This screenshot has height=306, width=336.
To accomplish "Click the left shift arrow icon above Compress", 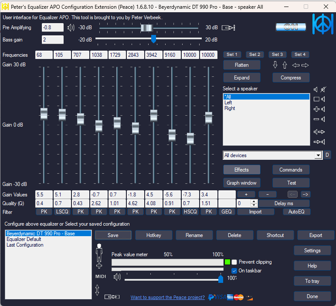I will coord(296,65).
